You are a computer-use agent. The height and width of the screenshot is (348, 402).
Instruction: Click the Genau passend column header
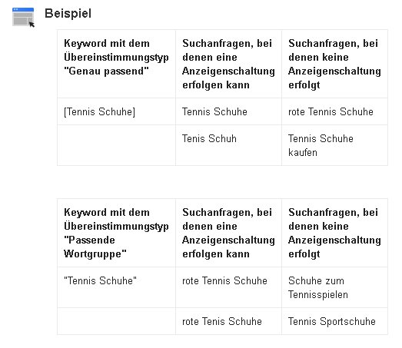tap(116, 64)
